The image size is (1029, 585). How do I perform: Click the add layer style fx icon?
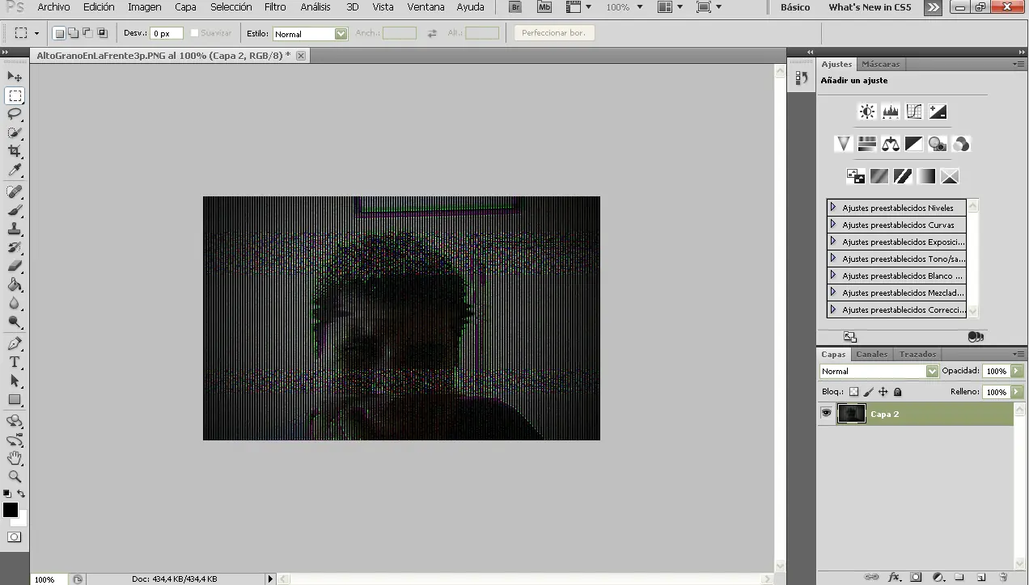tap(894, 577)
